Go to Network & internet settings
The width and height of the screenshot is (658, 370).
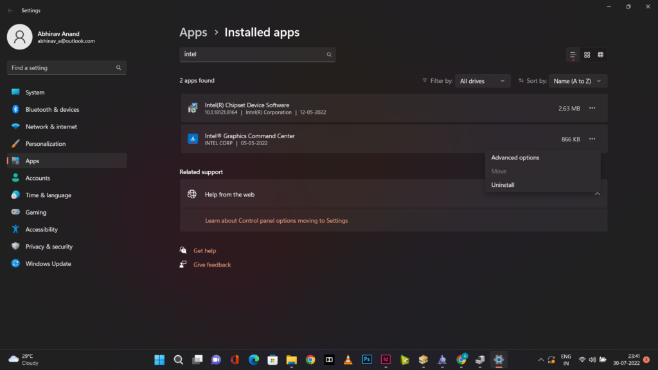click(x=67, y=127)
